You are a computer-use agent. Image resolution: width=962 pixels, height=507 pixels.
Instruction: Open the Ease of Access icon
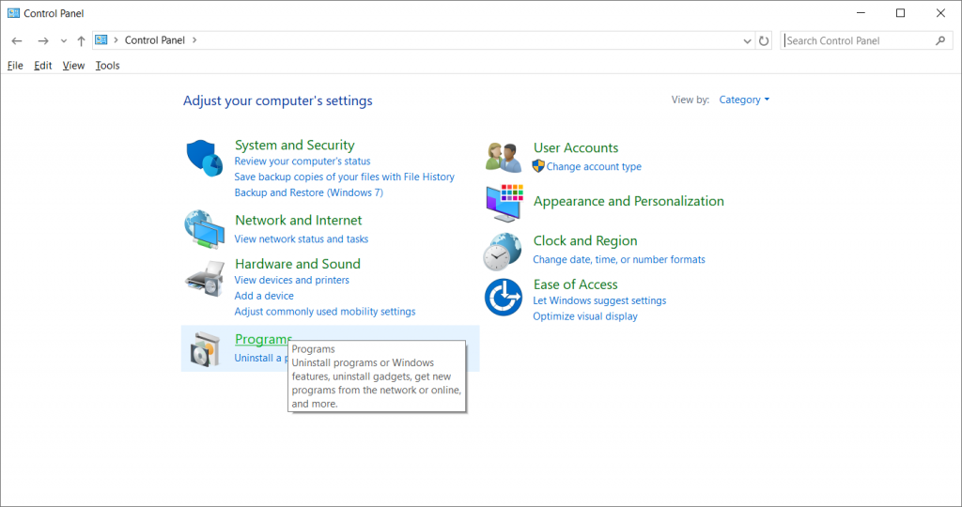coord(504,298)
